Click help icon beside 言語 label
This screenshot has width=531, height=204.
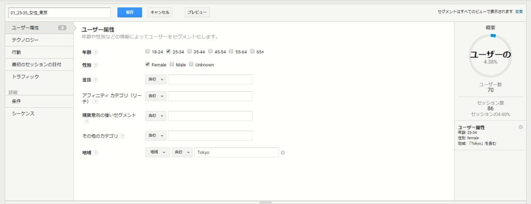coord(95,80)
